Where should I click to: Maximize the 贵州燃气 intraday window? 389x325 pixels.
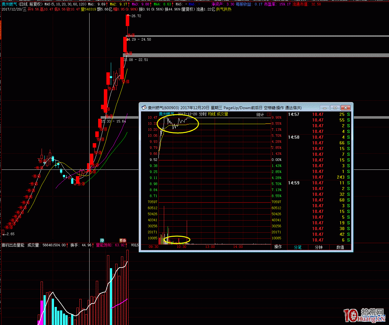335,108
